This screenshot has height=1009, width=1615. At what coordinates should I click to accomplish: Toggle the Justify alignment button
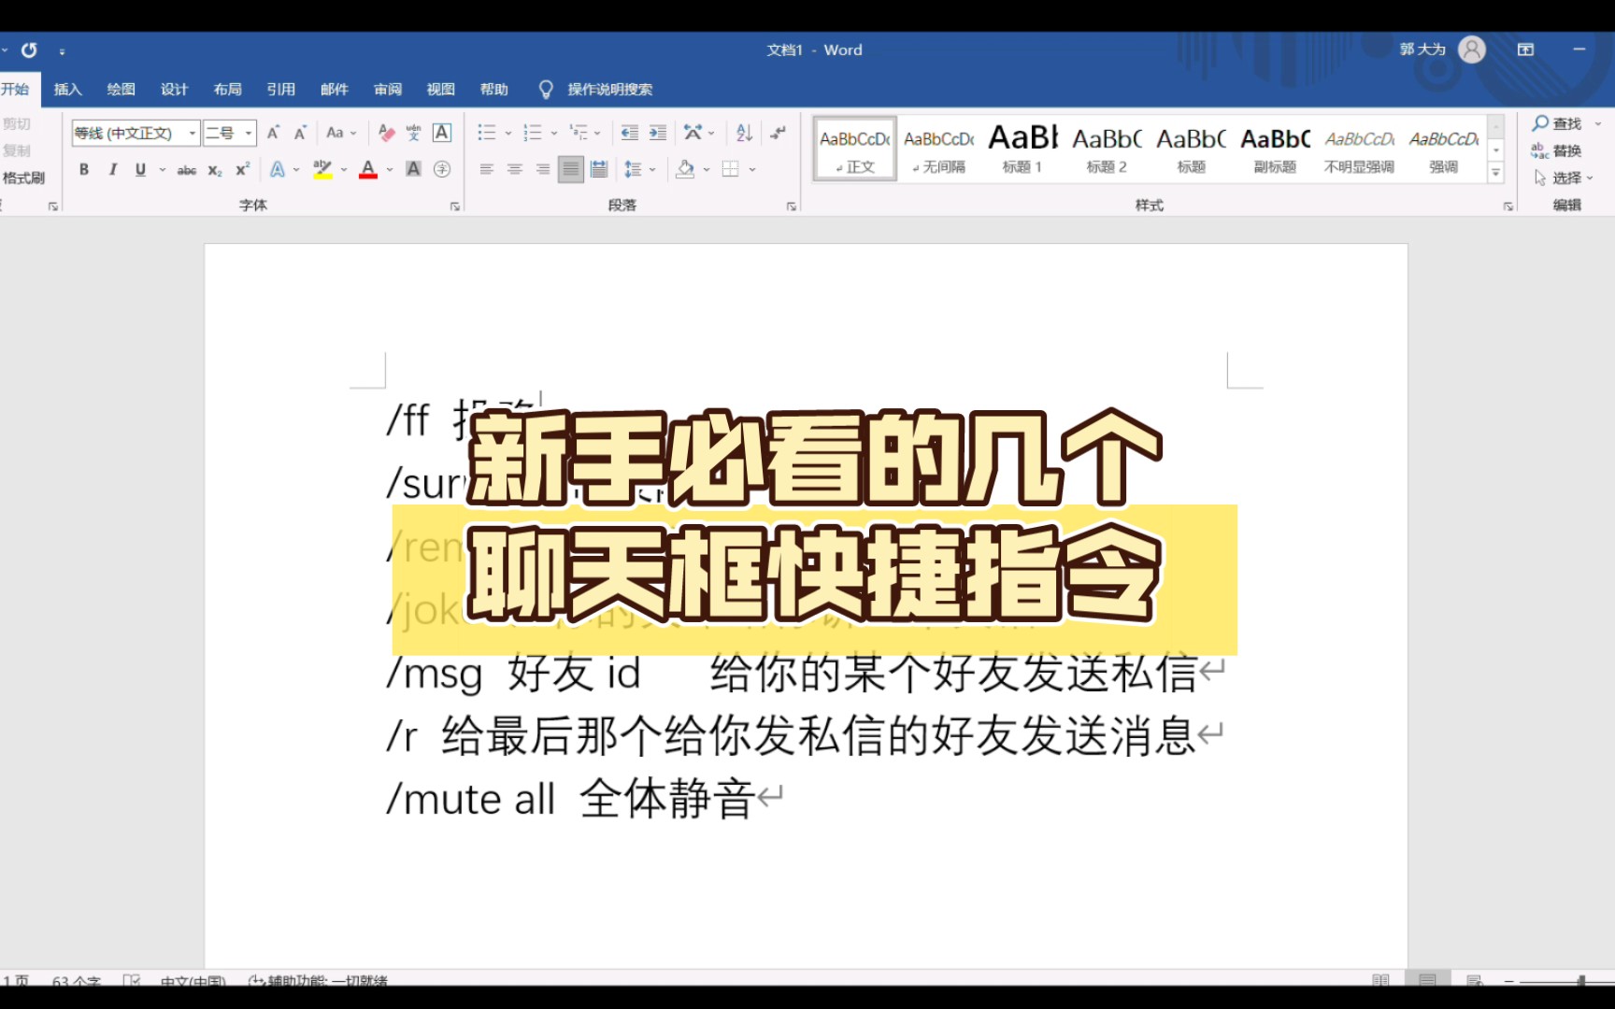570,169
